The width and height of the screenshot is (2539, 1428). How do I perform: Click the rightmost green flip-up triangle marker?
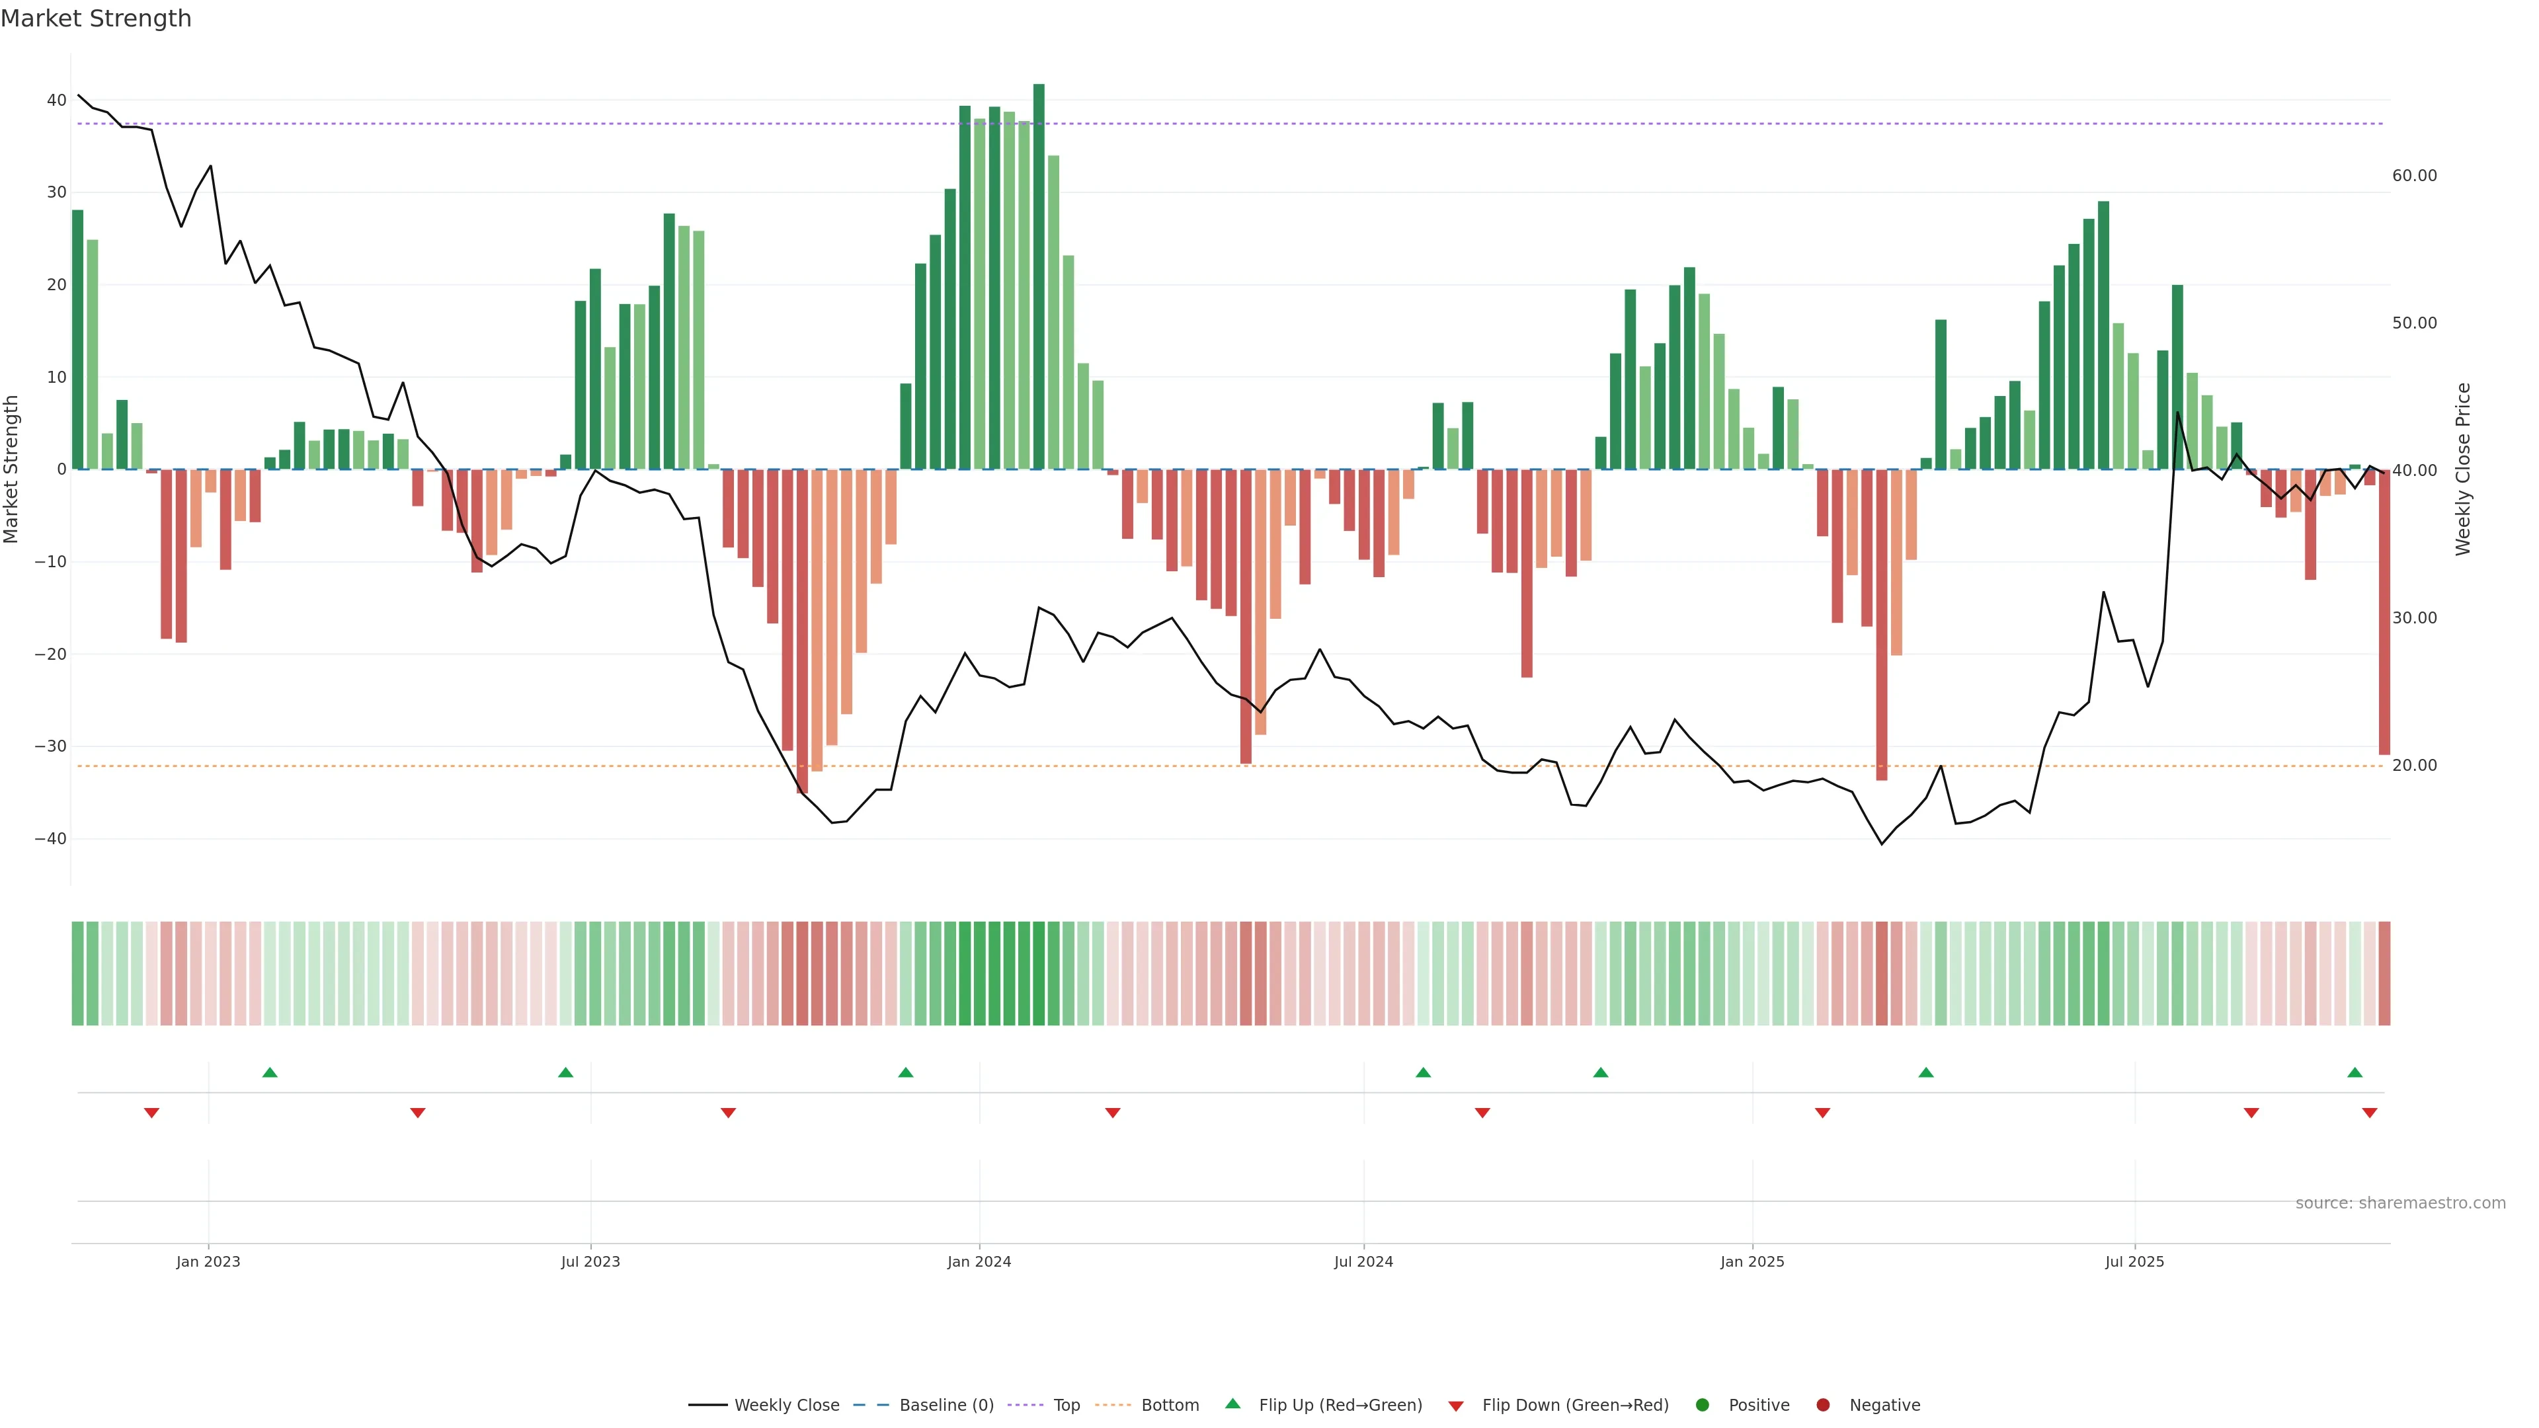tap(2355, 1072)
